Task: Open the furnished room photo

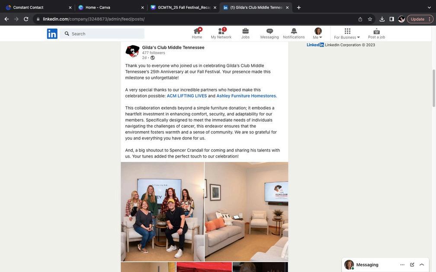Action: point(247,212)
